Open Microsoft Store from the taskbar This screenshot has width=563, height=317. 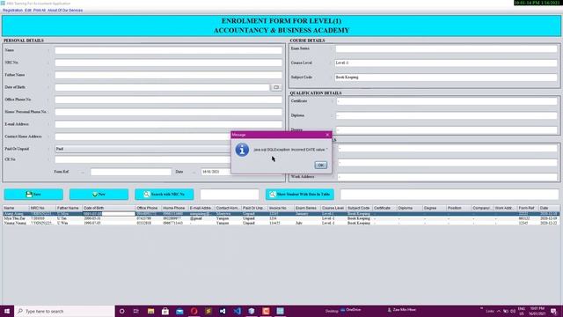pyautogui.click(x=165, y=311)
